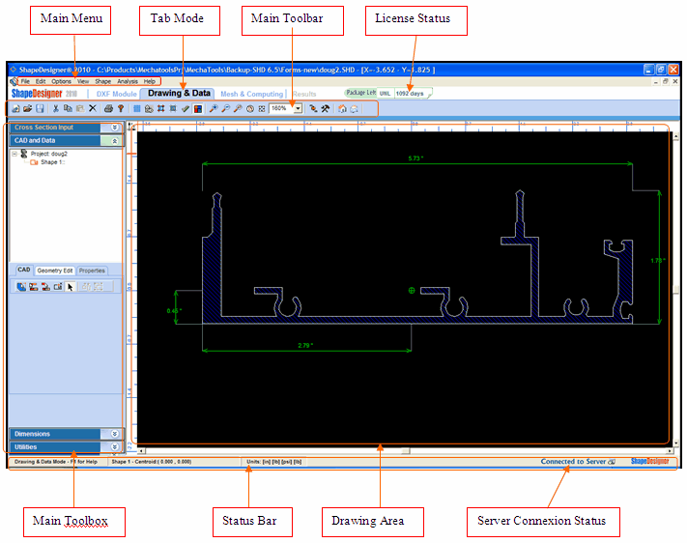The width and height of the screenshot is (687, 543).
Task: Click the server connection icon in status bar
Action: 612,462
